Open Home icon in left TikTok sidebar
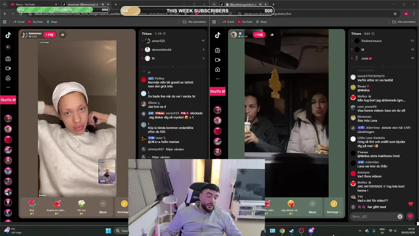 [8, 78]
